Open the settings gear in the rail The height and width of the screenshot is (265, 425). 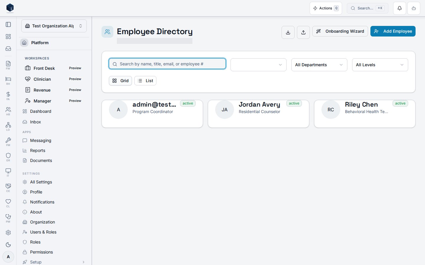8,233
